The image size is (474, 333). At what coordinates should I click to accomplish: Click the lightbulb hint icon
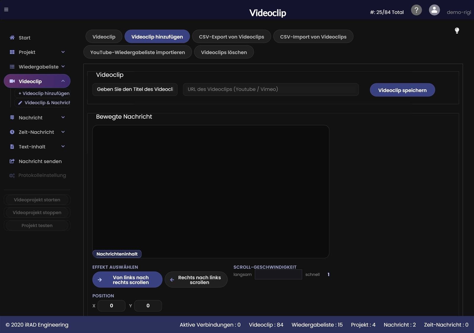(x=457, y=30)
